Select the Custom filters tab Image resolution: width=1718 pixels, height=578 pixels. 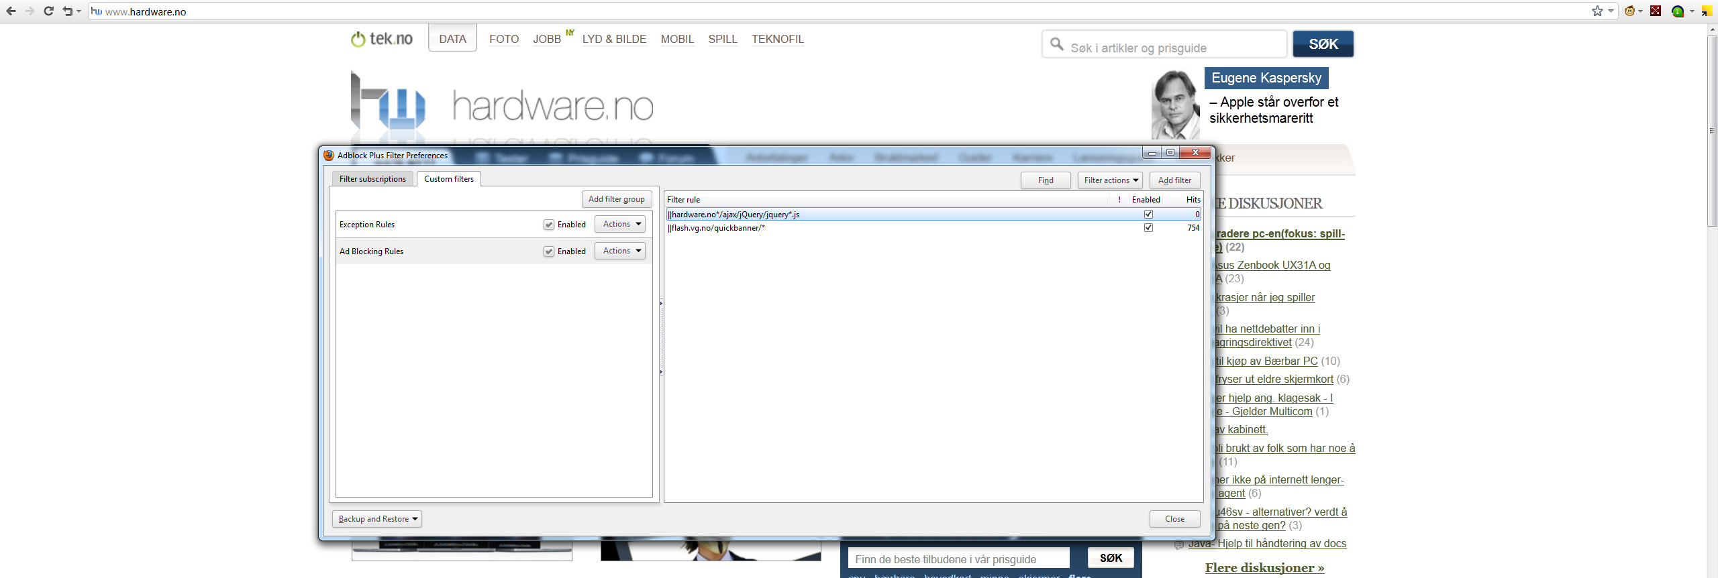pos(449,179)
